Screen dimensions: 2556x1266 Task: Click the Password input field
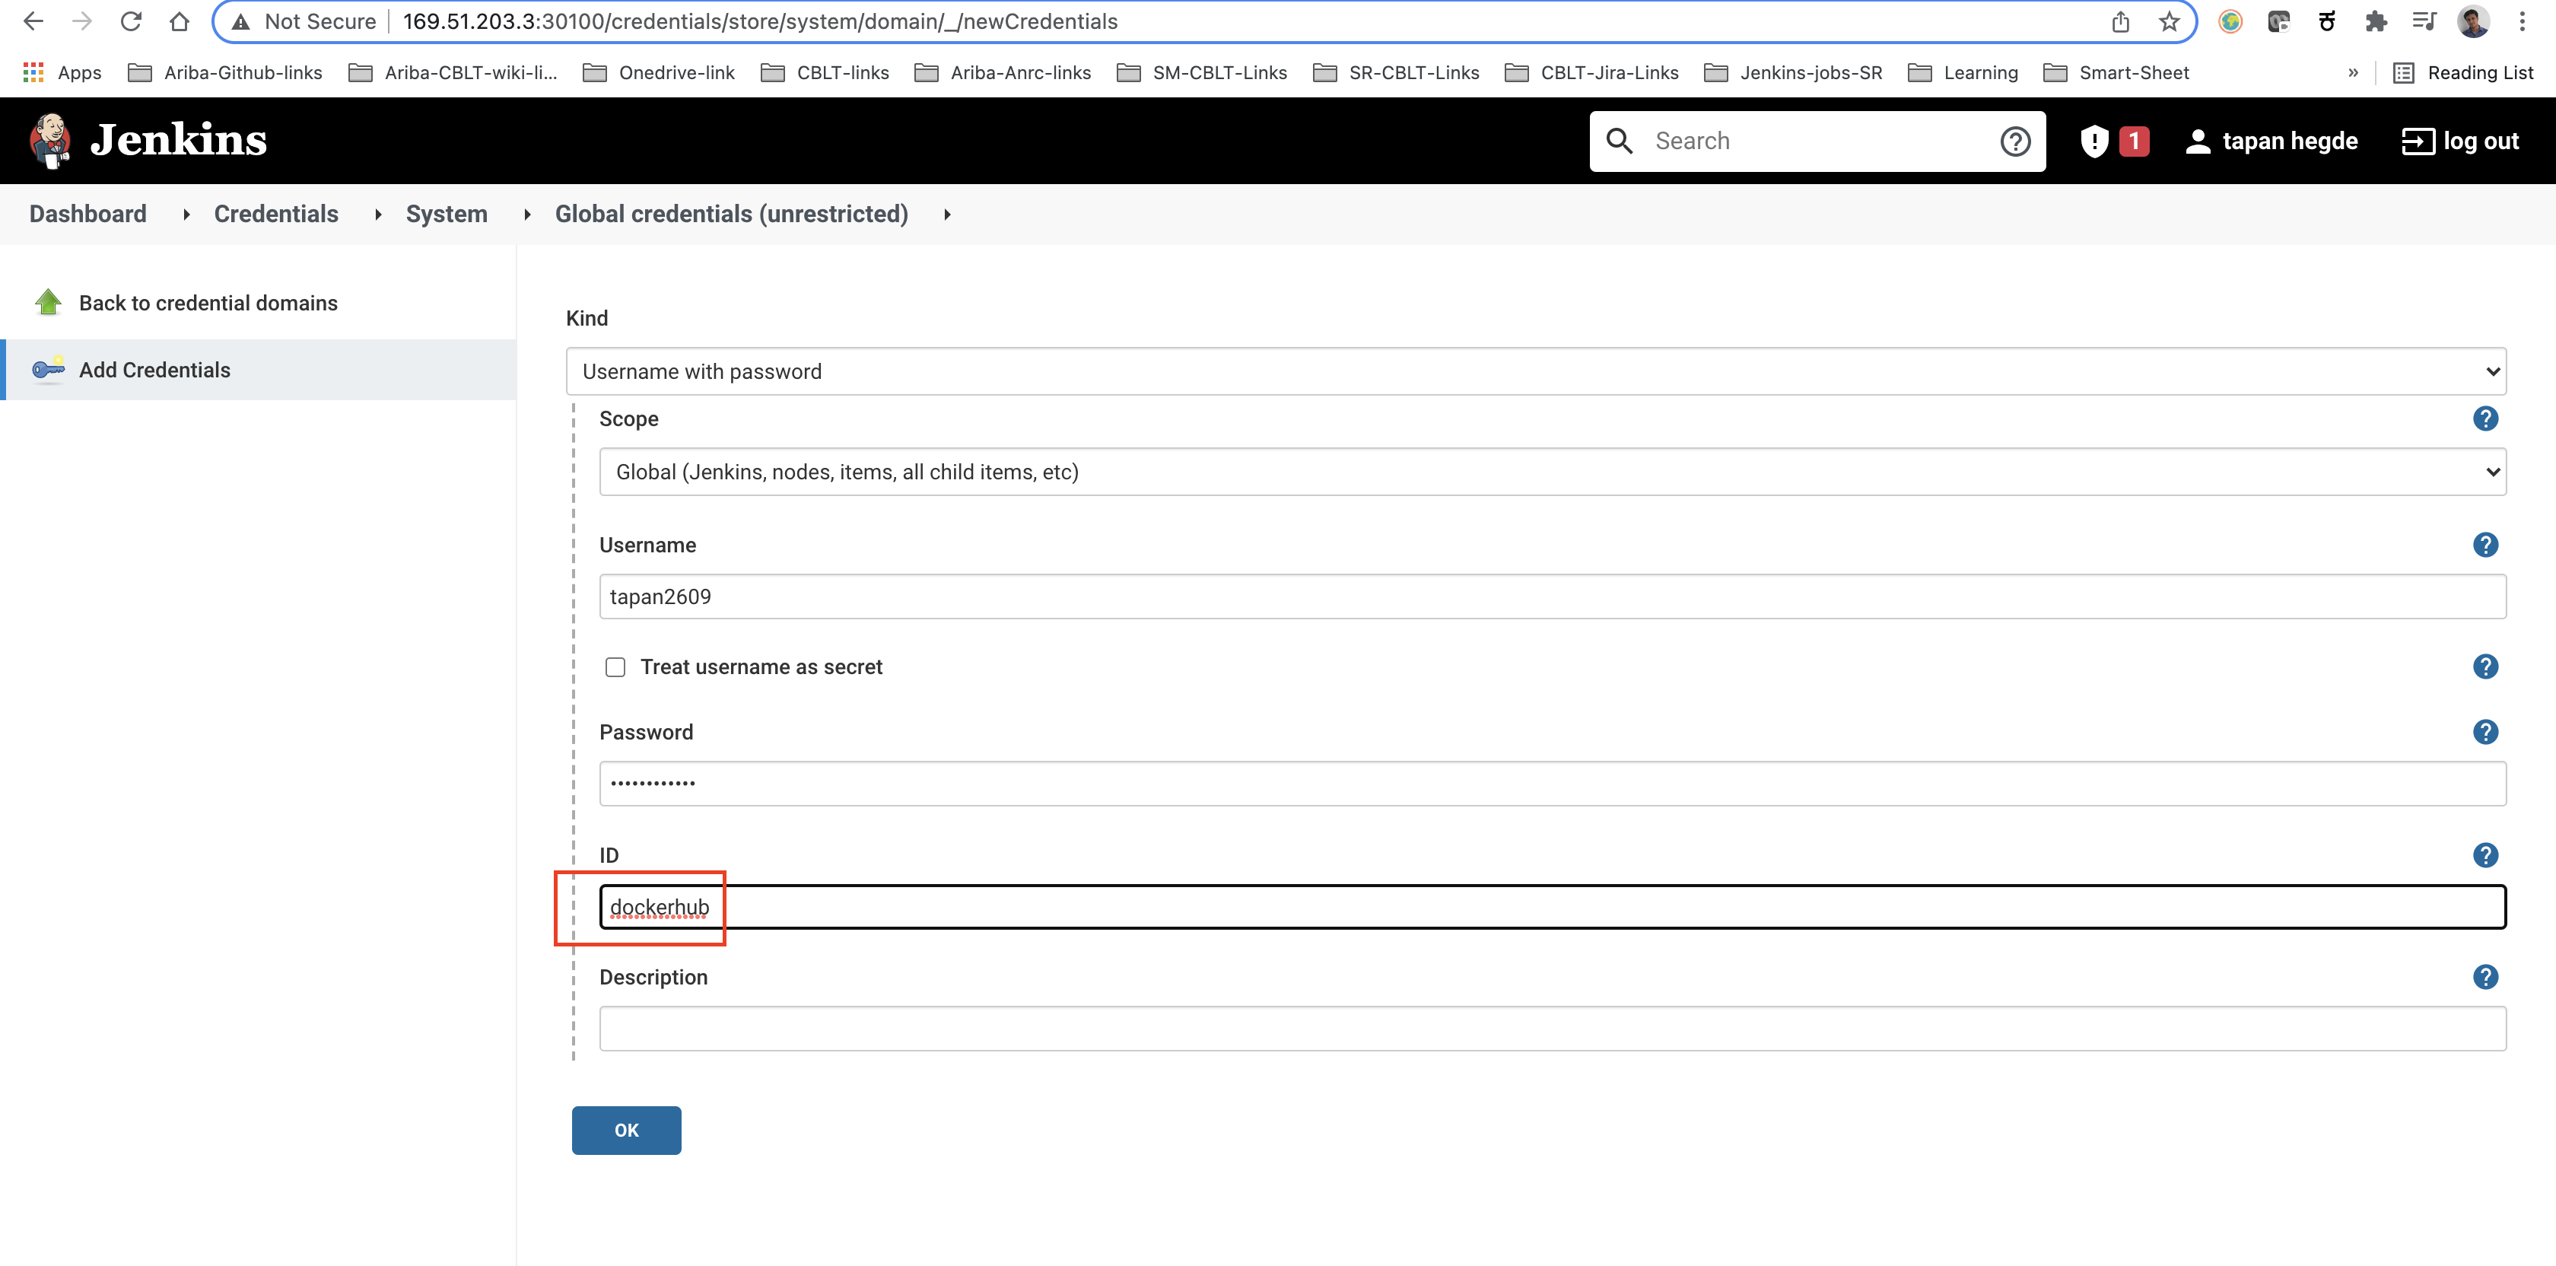tap(1553, 783)
